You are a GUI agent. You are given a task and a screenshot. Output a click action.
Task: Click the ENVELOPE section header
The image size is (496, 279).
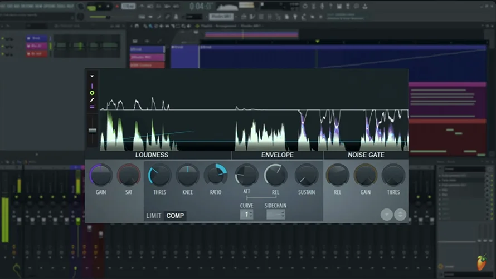pos(278,155)
